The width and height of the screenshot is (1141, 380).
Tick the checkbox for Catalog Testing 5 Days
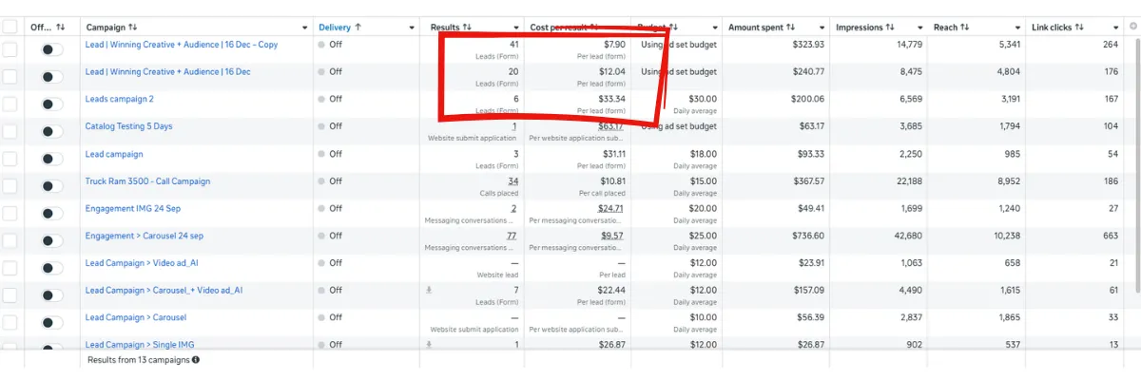pos(10,131)
